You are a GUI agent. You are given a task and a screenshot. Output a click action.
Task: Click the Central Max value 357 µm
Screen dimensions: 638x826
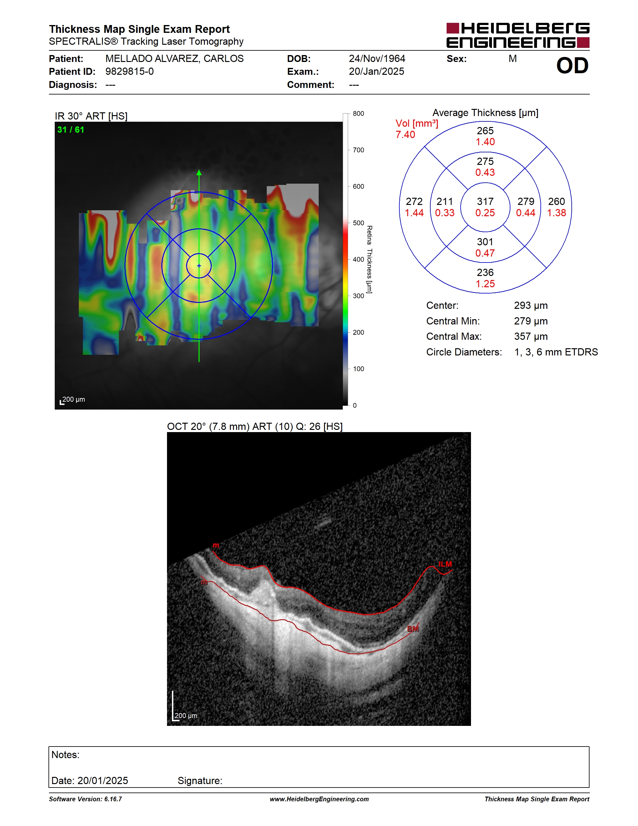(531, 336)
